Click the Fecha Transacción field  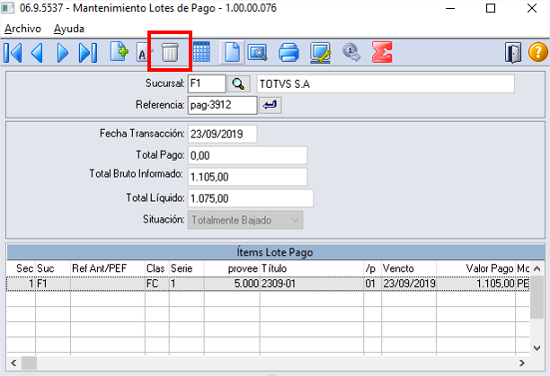(222, 134)
